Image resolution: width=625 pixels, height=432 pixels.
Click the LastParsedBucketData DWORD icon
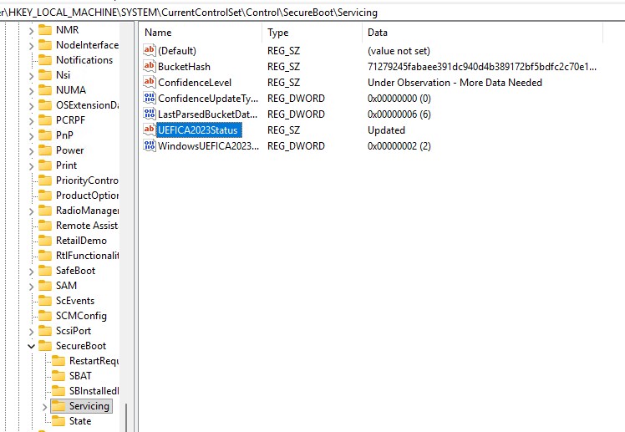pyautogui.click(x=150, y=114)
